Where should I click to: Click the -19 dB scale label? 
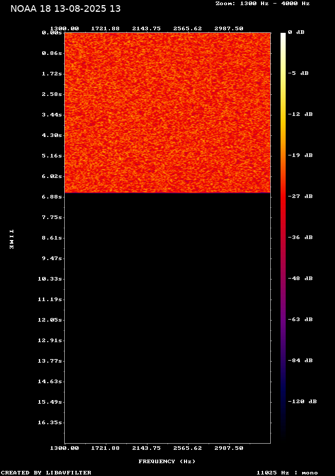pyautogui.click(x=301, y=155)
